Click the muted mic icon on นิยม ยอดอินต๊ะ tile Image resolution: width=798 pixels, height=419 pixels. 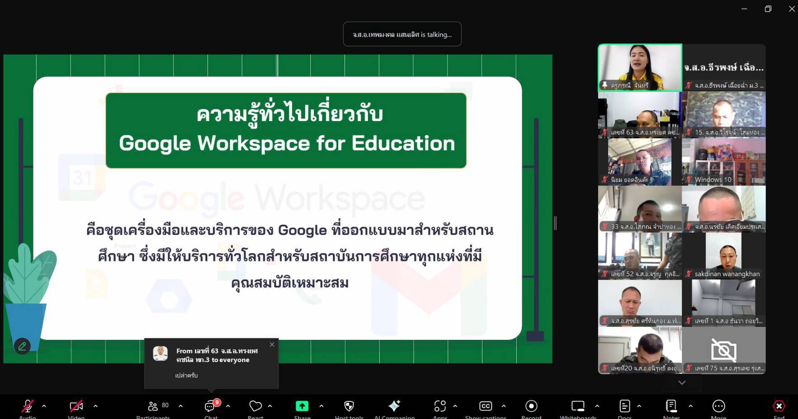604,179
